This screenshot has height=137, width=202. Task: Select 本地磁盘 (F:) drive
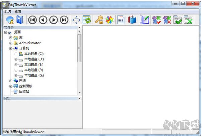click(34, 70)
